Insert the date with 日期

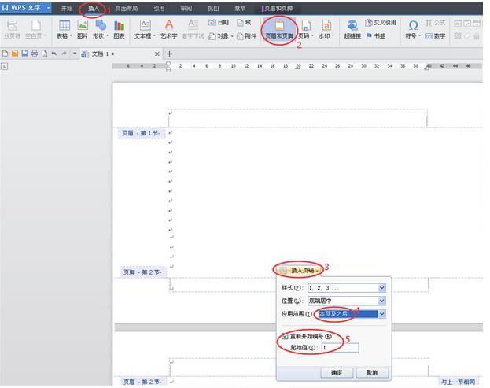[x=219, y=23]
